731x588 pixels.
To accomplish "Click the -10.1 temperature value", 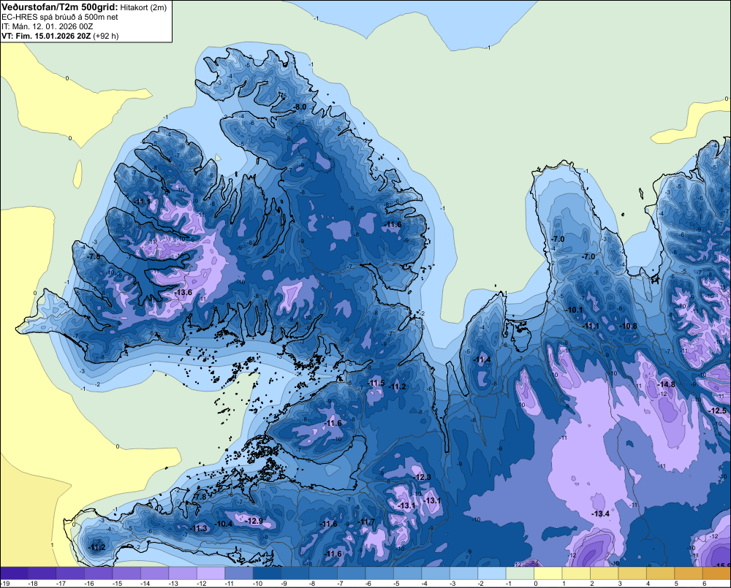I will 575,310.
